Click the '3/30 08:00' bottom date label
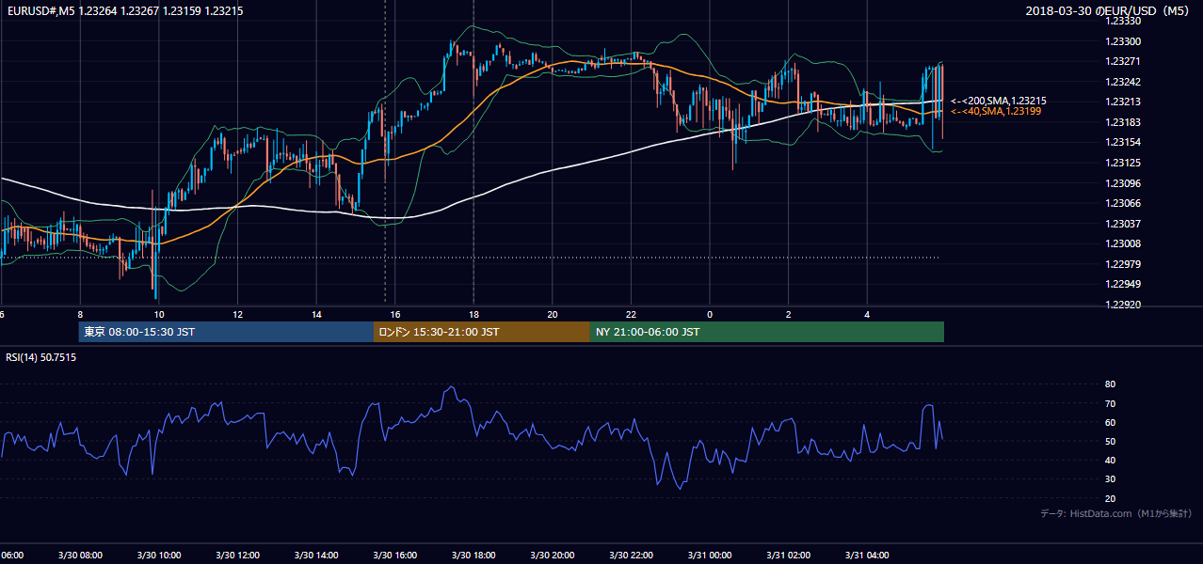The width and height of the screenshot is (1203, 564). (x=80, y=556)
